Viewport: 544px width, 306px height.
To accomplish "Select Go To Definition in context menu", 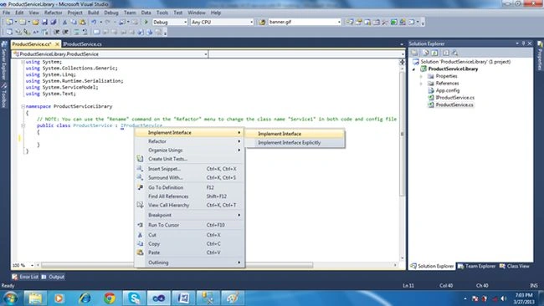I will 189,187.
